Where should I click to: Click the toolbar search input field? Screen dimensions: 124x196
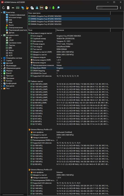click(107, 8)
